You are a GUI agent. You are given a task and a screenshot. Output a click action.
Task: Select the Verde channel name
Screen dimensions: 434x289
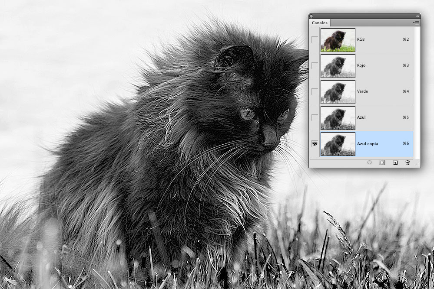pyautogui.click(x=362, y=91)
